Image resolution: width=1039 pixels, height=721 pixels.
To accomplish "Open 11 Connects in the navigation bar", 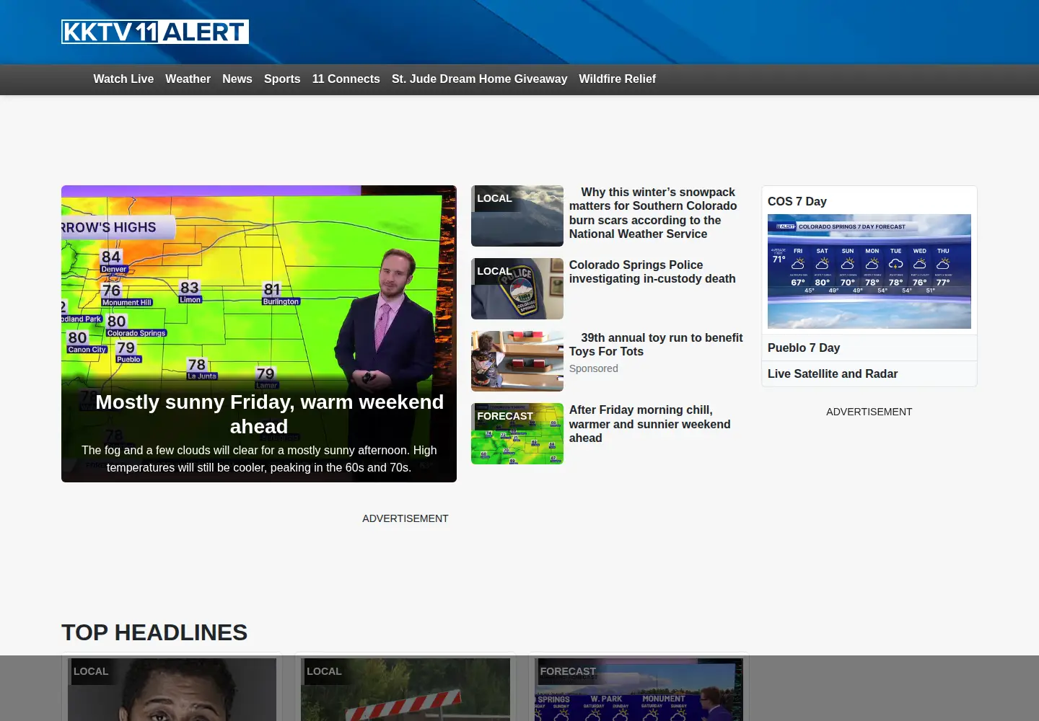I will [346, 79].
